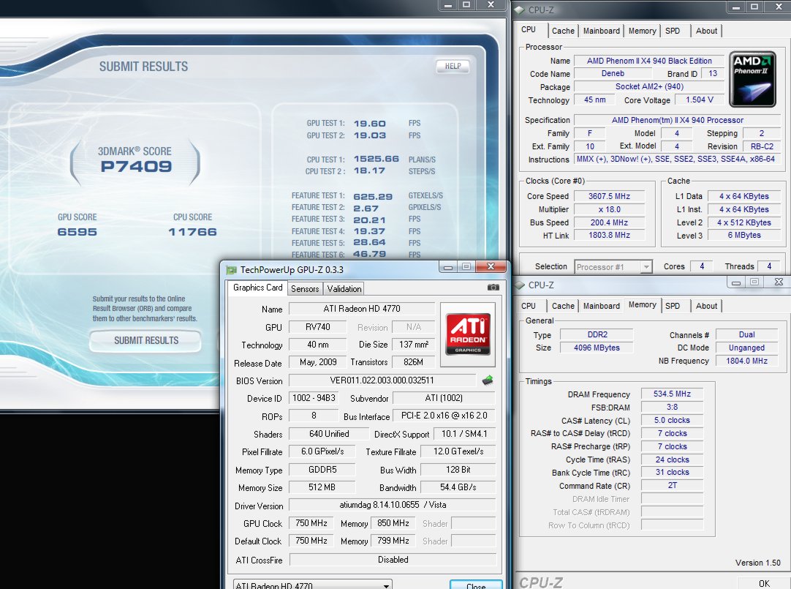Open Memory tab in top CPU-Z window

point(642,31)
